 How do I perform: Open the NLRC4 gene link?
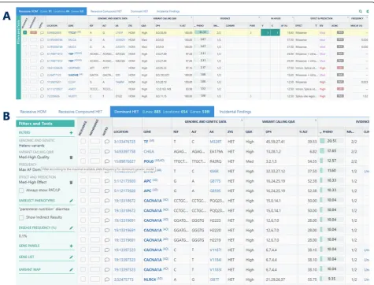[150, 279]
